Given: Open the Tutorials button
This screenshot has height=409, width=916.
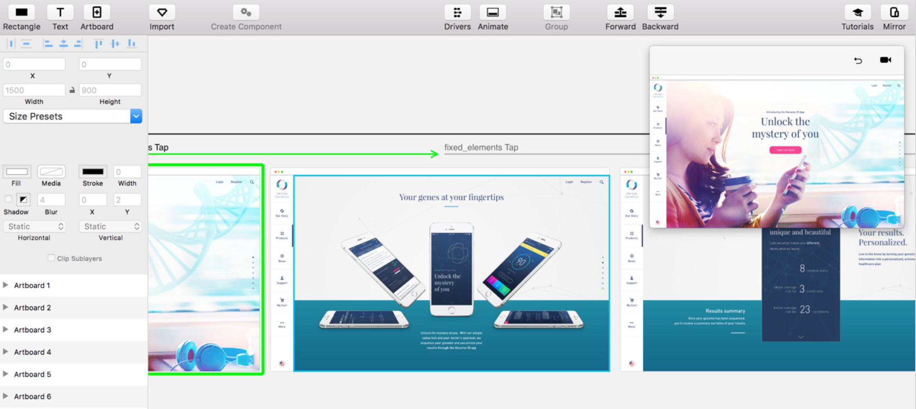Looking at the screenshot, I should pos(857,13).
